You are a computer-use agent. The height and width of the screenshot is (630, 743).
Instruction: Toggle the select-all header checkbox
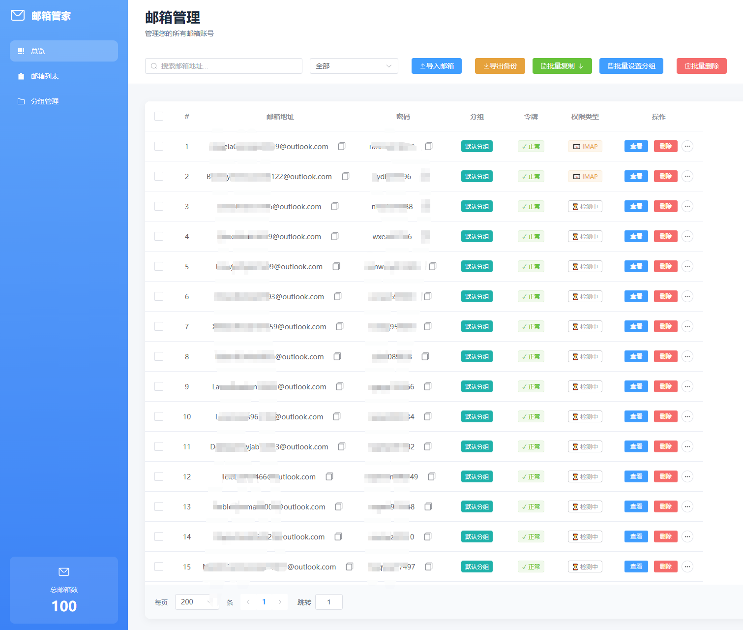tap(159, 116)
